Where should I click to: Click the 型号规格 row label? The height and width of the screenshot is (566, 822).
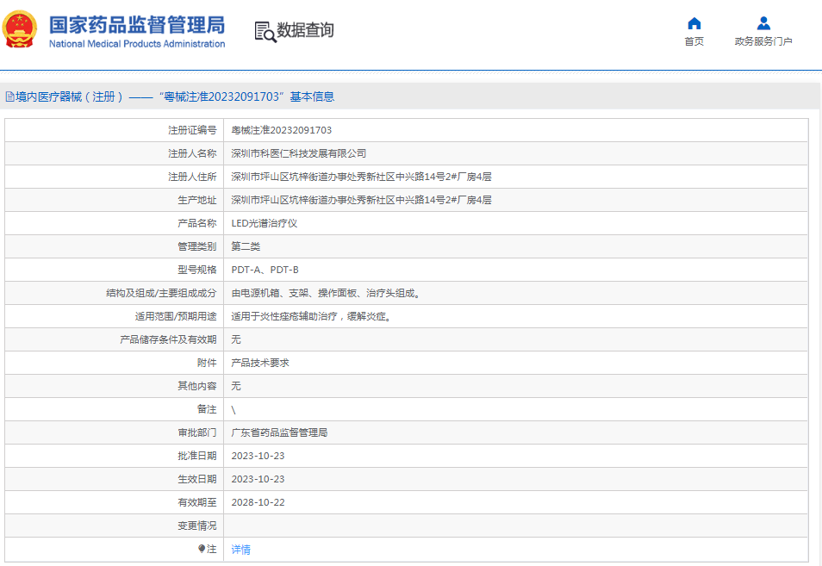(x=196, y=270)
